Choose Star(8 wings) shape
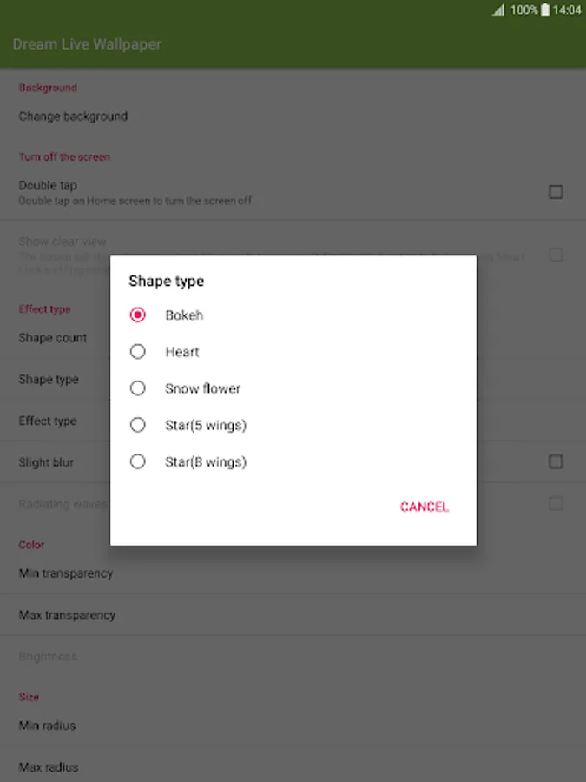This screenshot has height=782, width=586. 138,461
